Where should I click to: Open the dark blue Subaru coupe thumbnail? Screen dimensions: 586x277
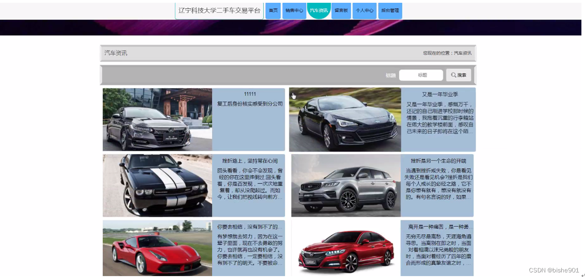(x=345, y=119)
